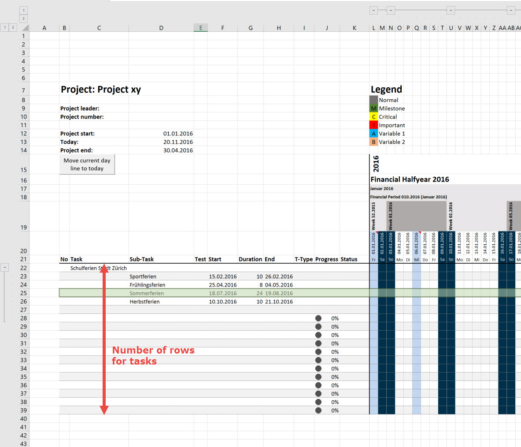
Task: Click the Legend heading cell
Action: coord(386,89)
